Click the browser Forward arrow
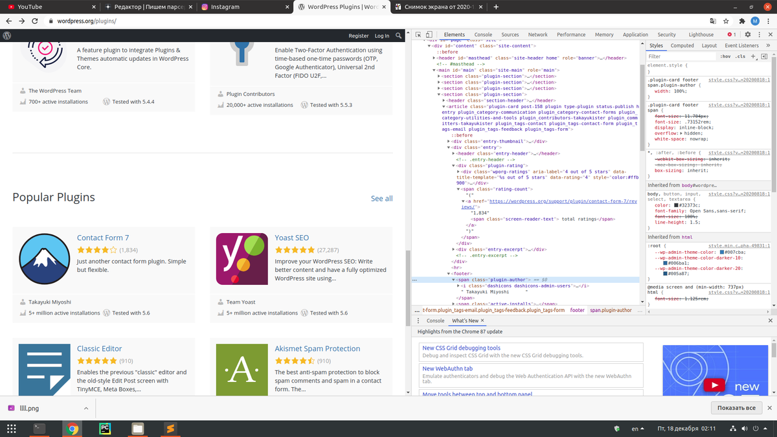 pos(22,21)
